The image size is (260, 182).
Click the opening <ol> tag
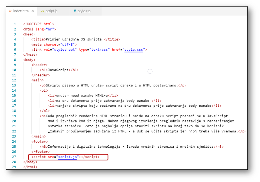[x=44, y=91]
